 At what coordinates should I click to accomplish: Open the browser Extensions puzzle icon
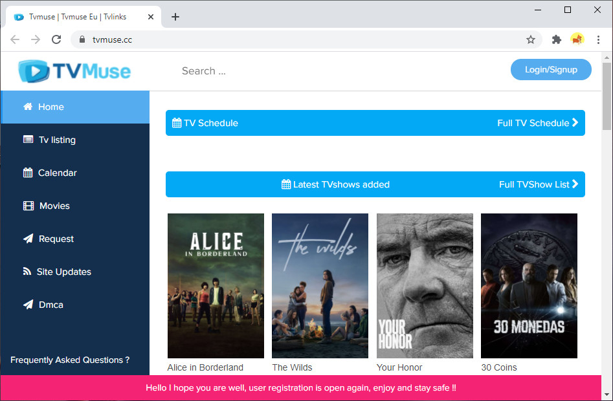click(556, 39)
